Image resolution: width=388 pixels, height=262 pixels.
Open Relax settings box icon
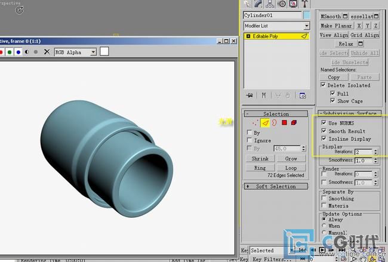[361, 44]
